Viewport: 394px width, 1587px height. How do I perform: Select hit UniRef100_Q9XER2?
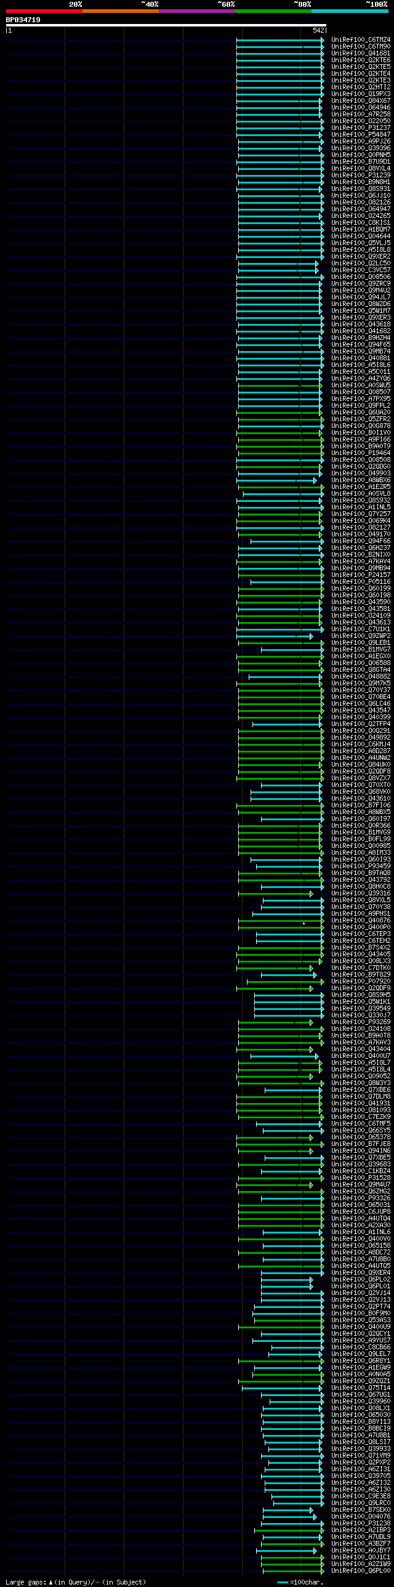361,257
